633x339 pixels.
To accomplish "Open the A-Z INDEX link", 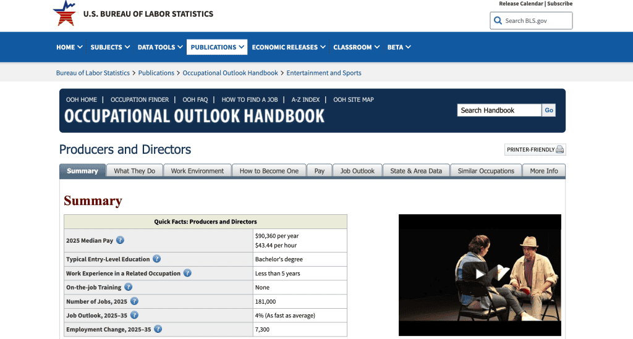I will pos(305,99).
